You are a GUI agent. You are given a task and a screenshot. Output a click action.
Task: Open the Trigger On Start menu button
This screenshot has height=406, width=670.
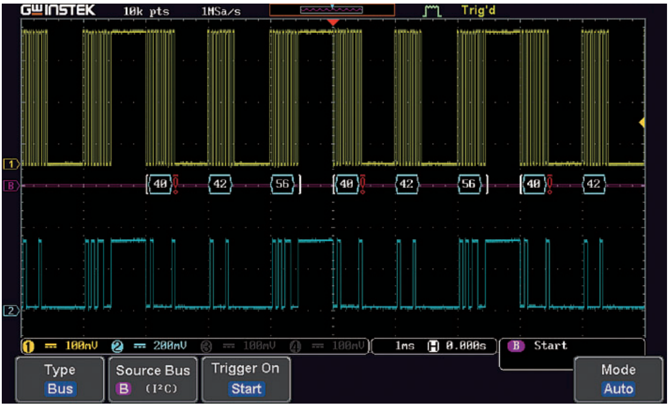(246, 379)
